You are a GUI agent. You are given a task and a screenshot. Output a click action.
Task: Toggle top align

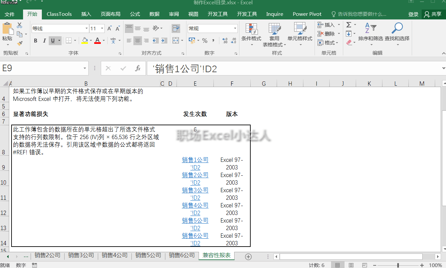(129, 29)
